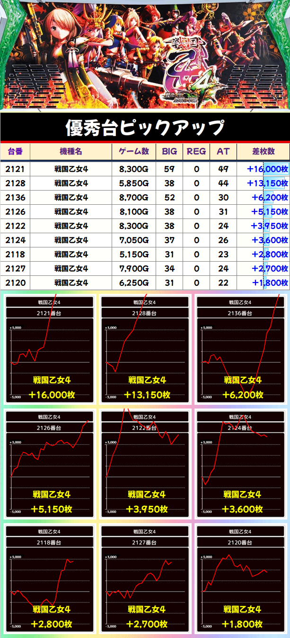Screen dimensions: 290x638
Task: View the 2118番台 graph showing +2,800枚
Action: (x=50, y=578)
